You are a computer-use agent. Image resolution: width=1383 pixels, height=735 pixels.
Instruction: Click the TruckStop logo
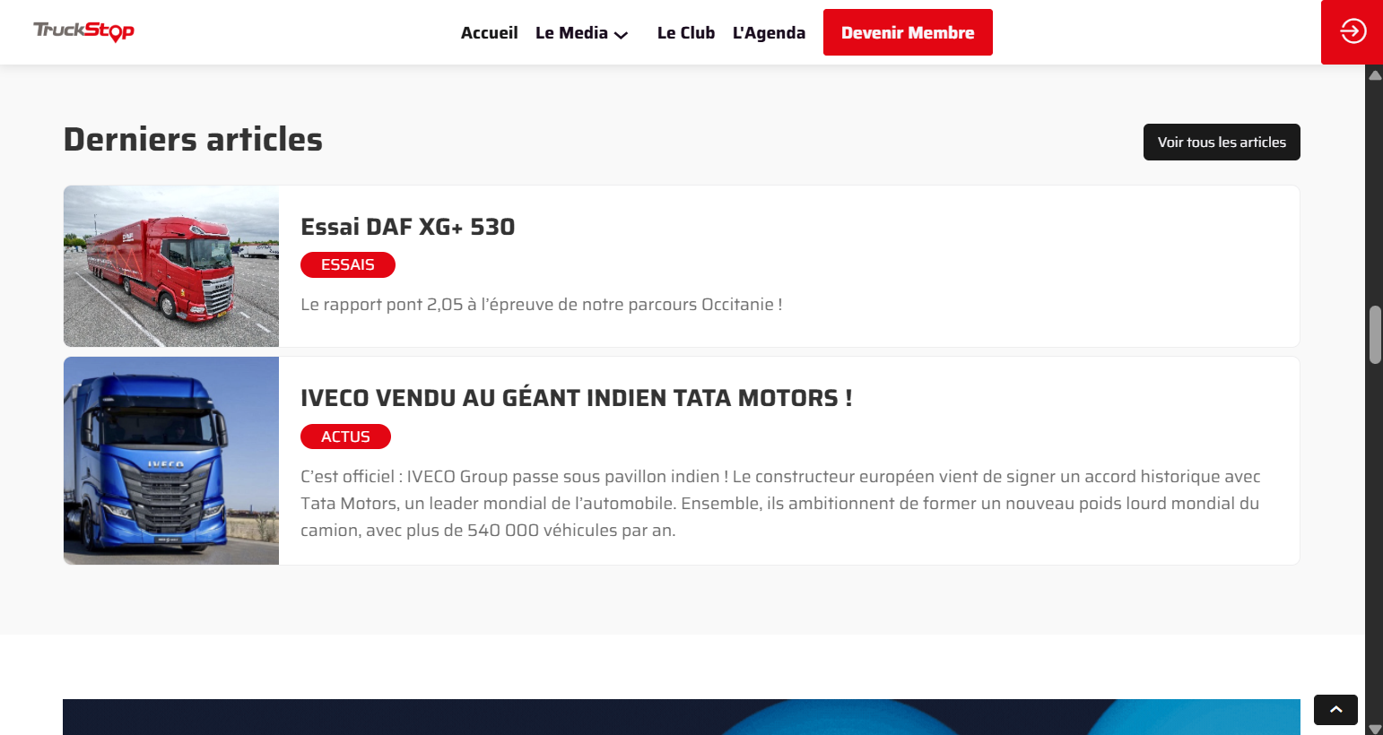83,31
